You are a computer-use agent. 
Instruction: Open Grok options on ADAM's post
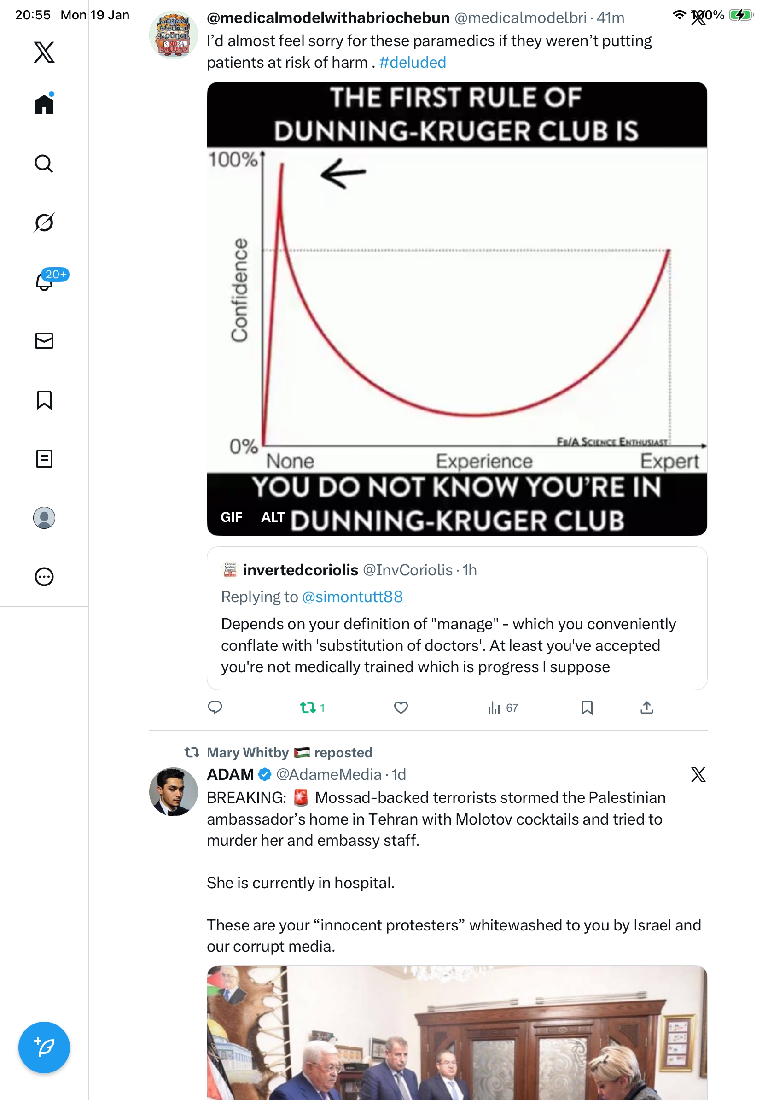(698, 774)
